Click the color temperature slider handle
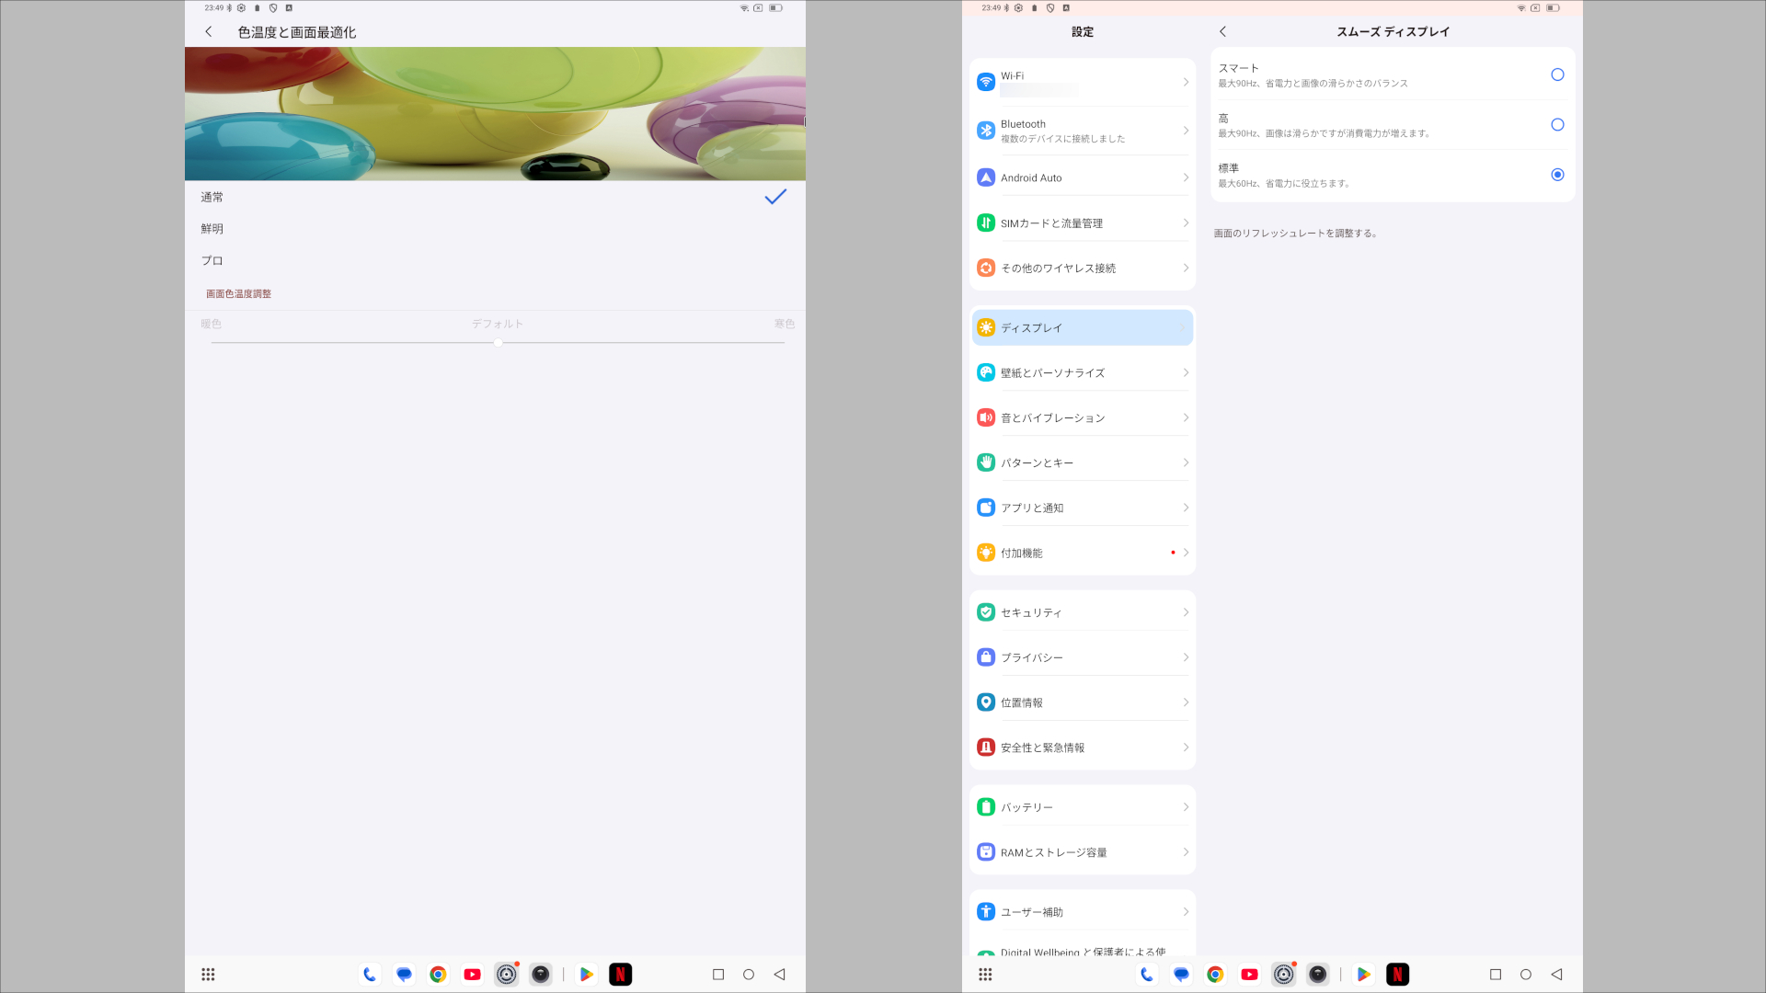Image resolution: width=1766 pixels, height=993 pixels. pyautogui.click(x=498, y=342)
